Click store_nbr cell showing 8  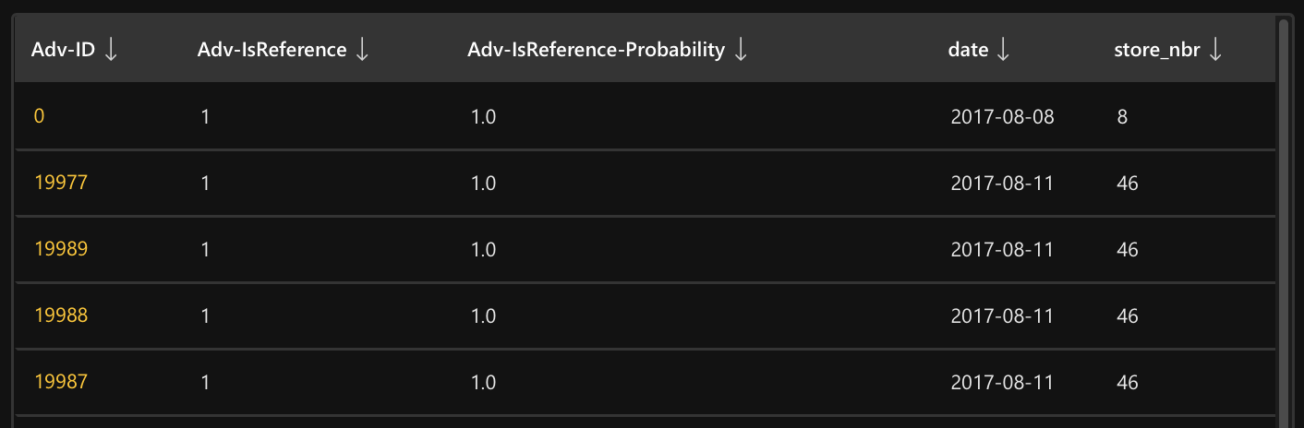point(1121,117)
